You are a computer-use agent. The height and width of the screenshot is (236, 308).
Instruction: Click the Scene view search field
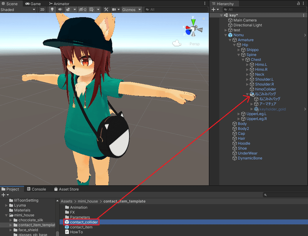176,9
